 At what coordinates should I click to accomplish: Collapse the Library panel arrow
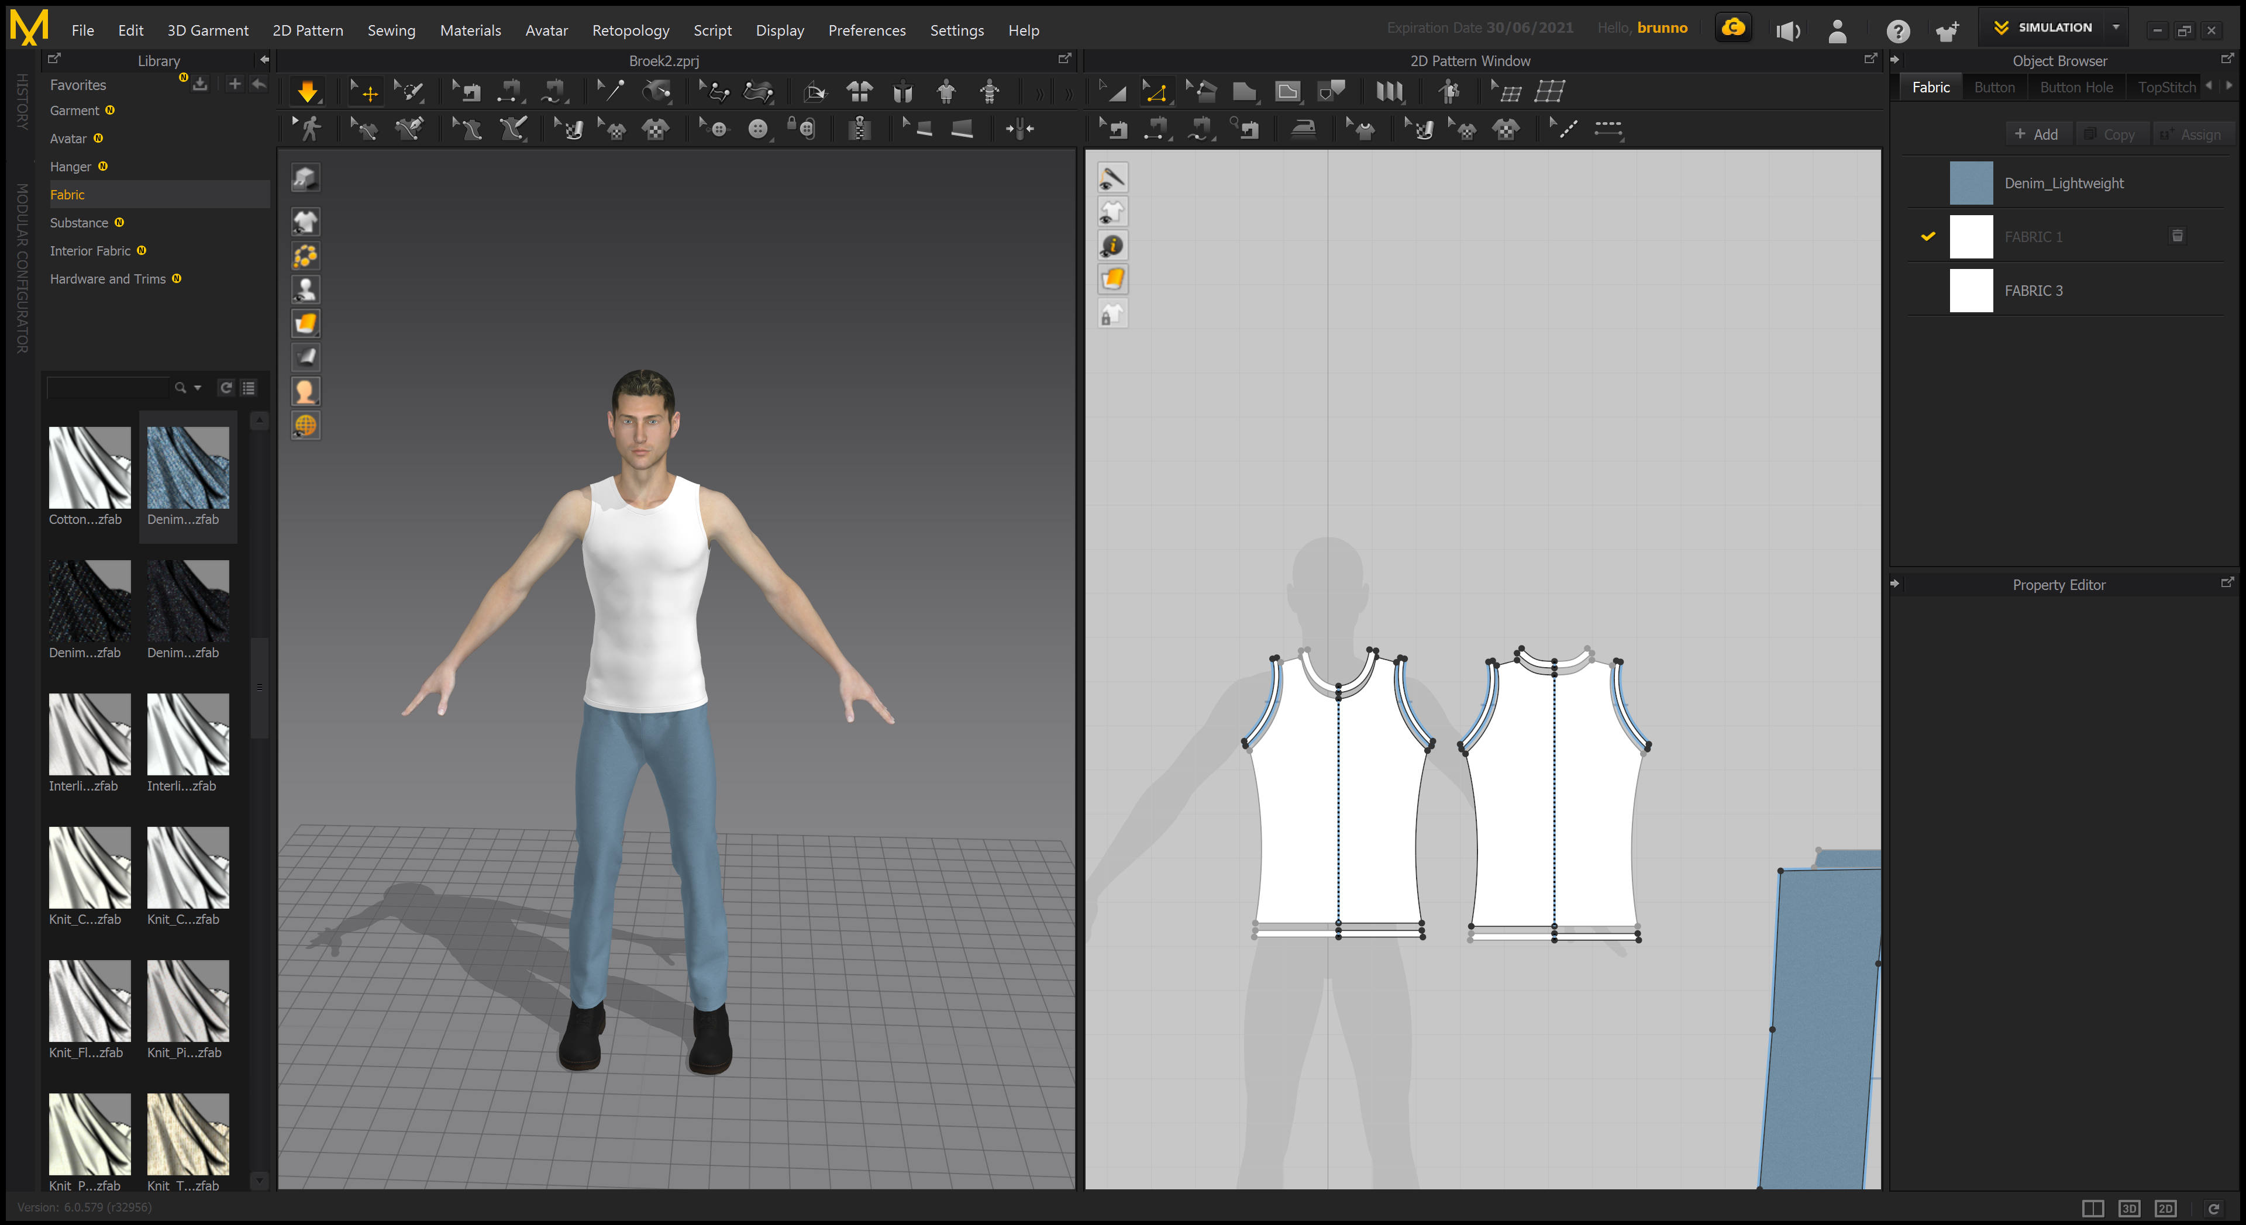[x=264, y=60]
